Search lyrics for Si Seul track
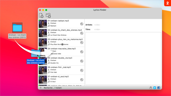The width and height of the screenshot is (171, 96). point(82,80)
